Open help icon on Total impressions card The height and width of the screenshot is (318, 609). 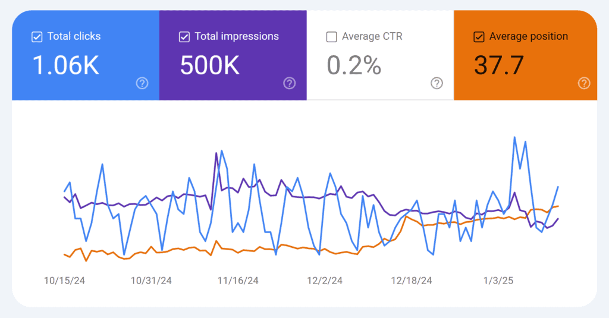click(x=289, y=83)
